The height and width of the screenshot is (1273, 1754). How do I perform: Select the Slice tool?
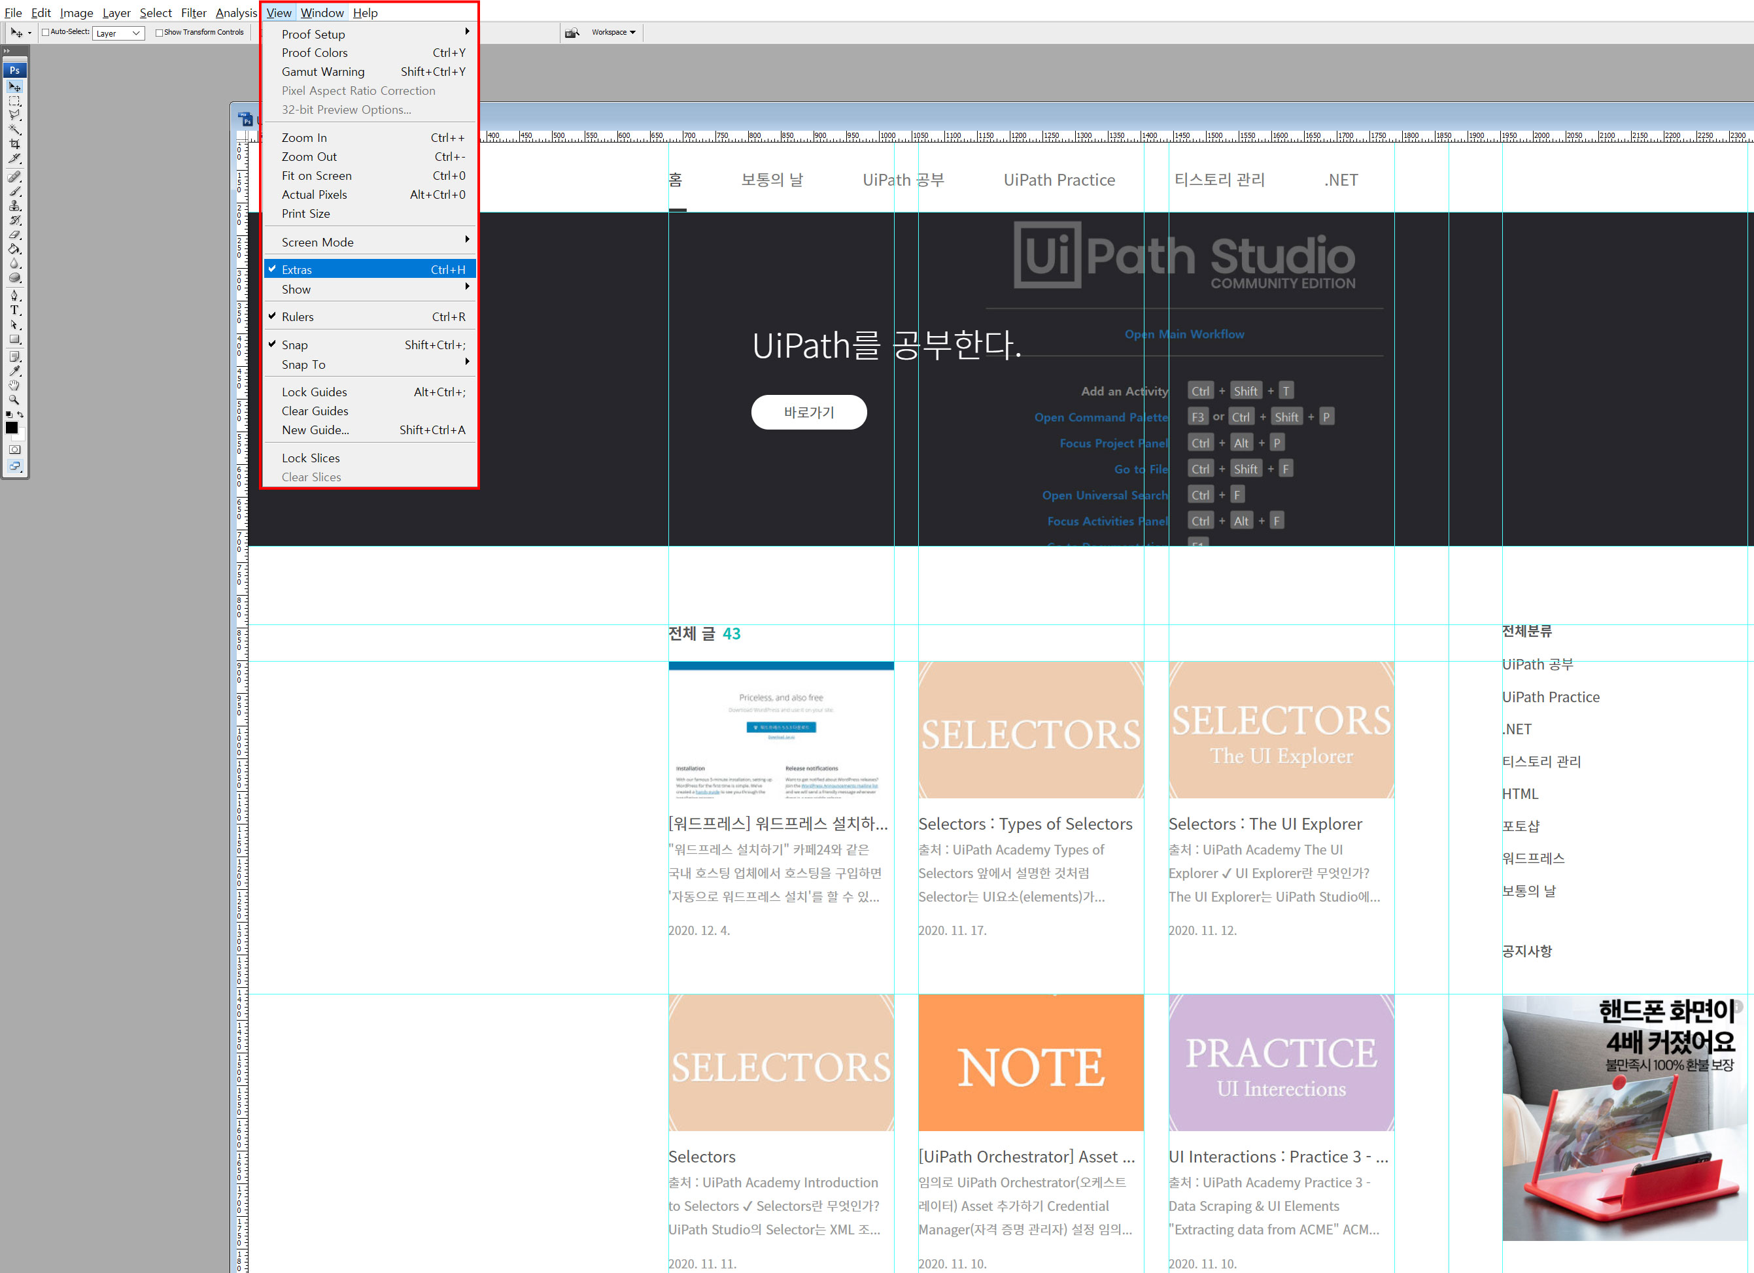[14, 158]
